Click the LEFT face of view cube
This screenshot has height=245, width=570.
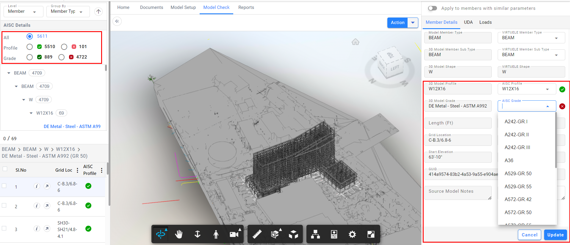[395, 69]
